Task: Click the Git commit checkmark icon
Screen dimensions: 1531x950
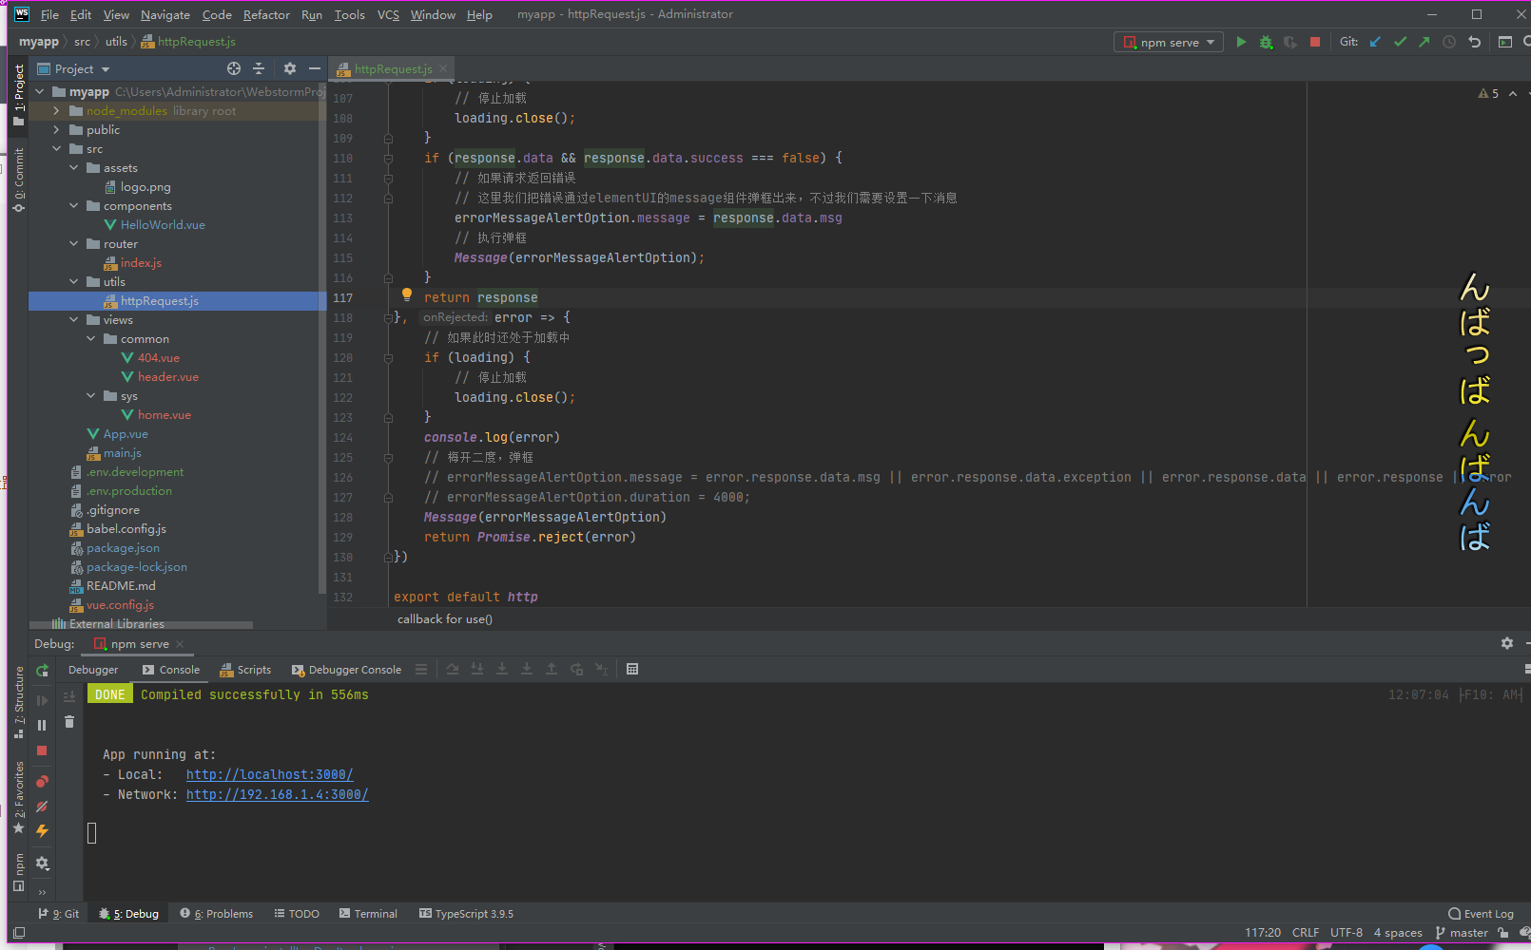Action: click(1400, 42)
